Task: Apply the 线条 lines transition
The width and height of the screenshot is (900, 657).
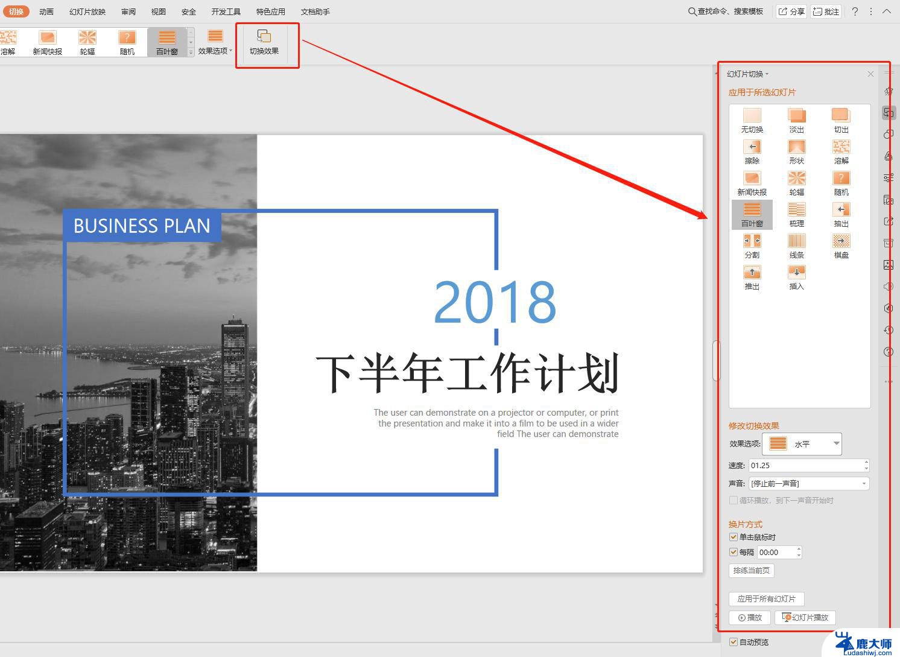Action: 796,246
